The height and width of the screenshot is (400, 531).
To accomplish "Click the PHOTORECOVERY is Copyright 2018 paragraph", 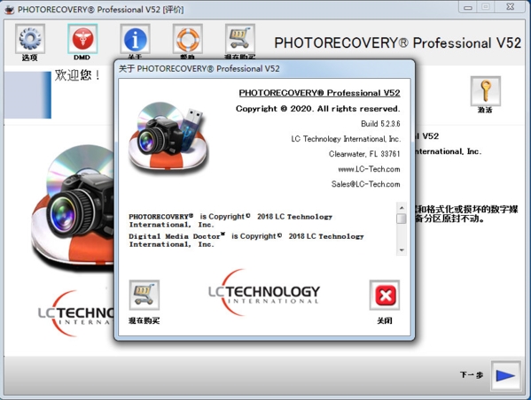I will click(230, 220).
